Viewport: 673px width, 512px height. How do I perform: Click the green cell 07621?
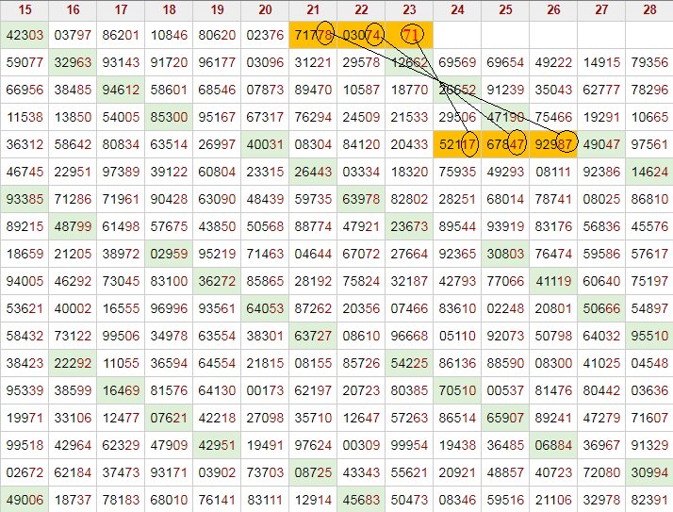tap(169, 418)
